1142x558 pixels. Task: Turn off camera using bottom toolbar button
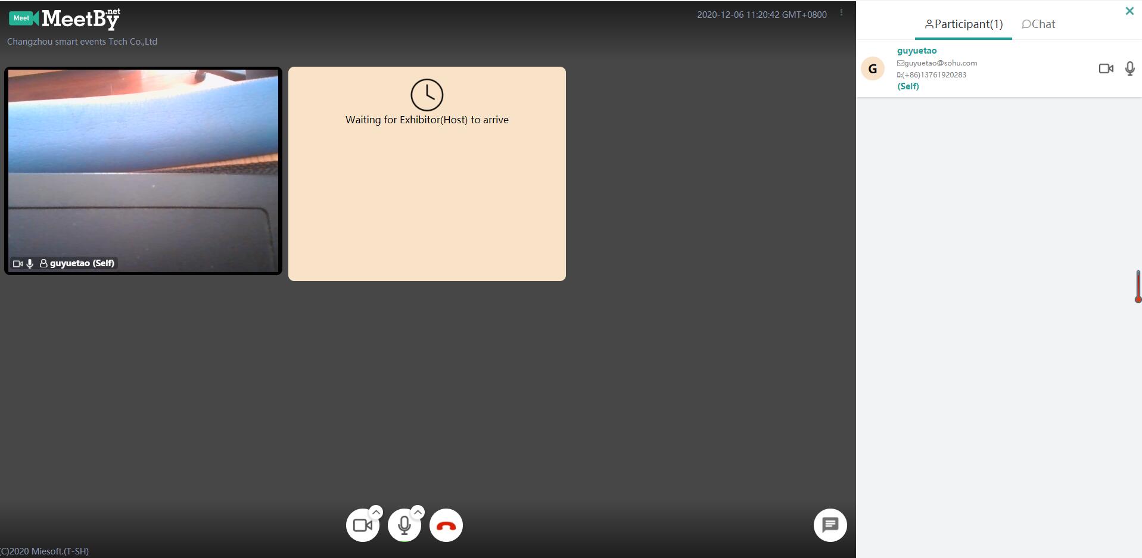pyautogui.click(x=362, y=525)
